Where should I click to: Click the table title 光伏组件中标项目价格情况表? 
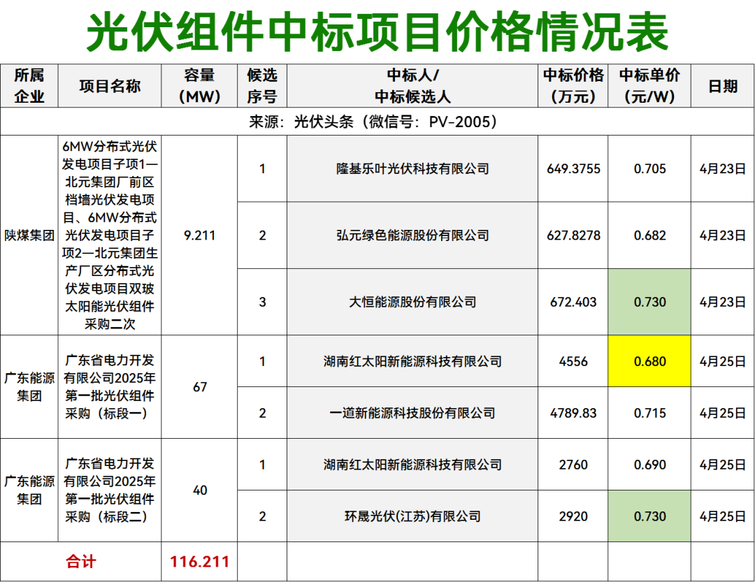(x=377, y=29)
